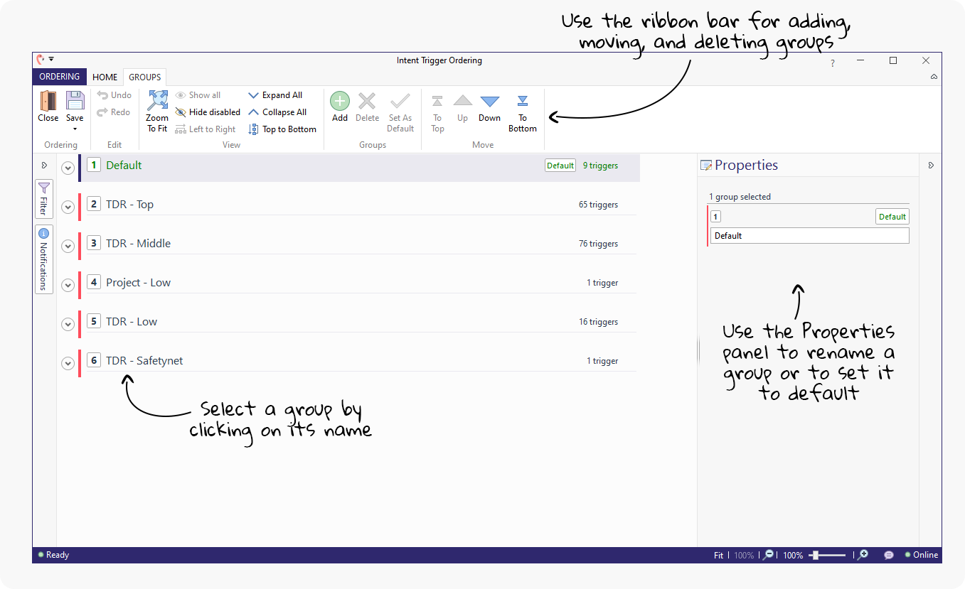965x589 pixels.
Task: Click the Close door icon
Action: pyautogui.click(x=48, y=102)
